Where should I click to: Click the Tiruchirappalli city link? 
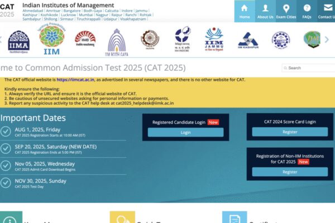(88, 19)
